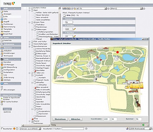This screenshot has height=132, width=153.
Task: Open the AWStats module icon
Action: 2,80
